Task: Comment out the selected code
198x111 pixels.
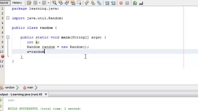Action: pyautogui.click(x=135, y=3)
